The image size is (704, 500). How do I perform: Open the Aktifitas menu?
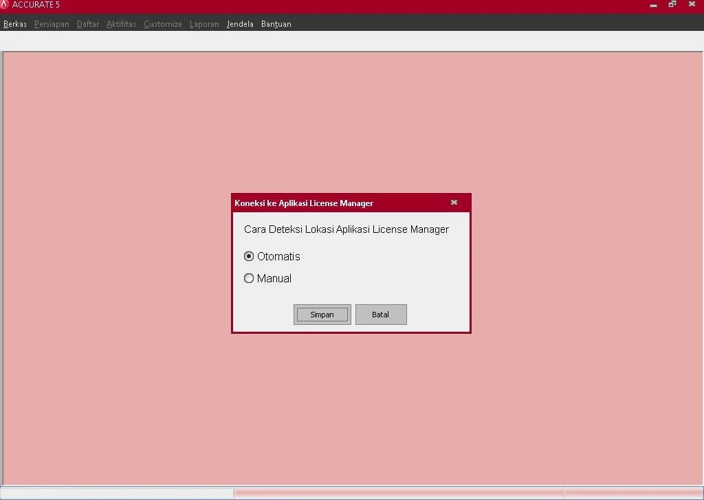[121, 24]
